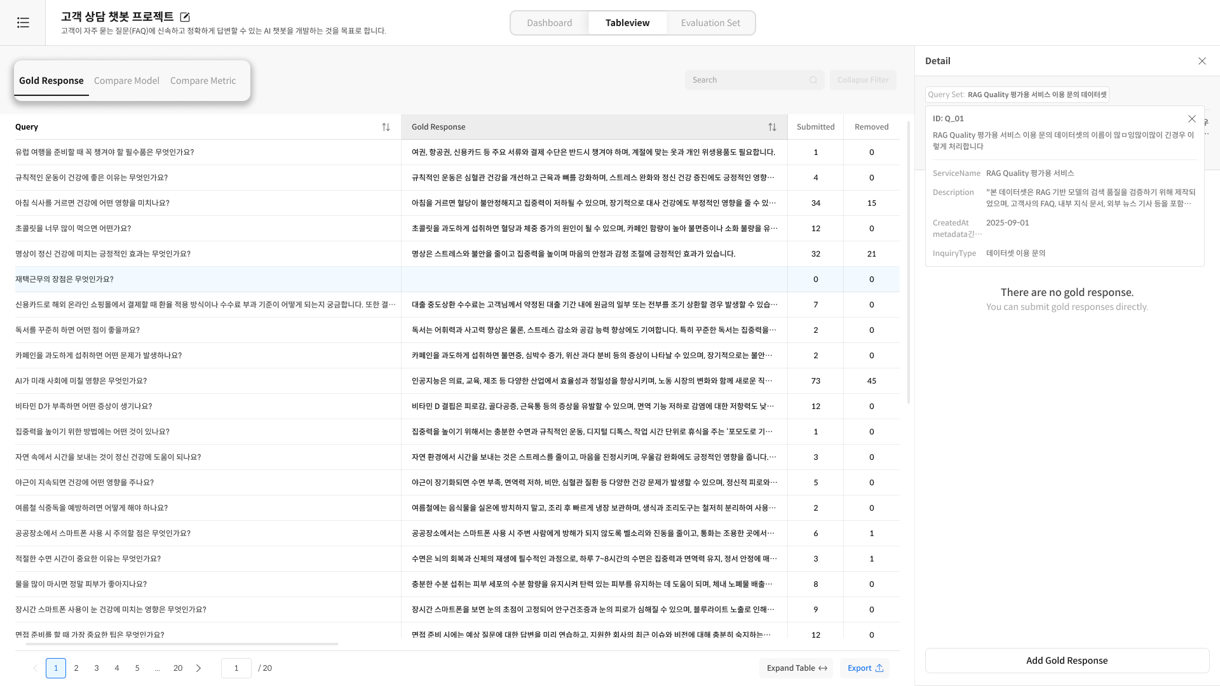The width and height of the screenshot is (1220, 686).
Task: Open the Compare Metric tab
Action: pyautogui.click(x=203, y=81)
